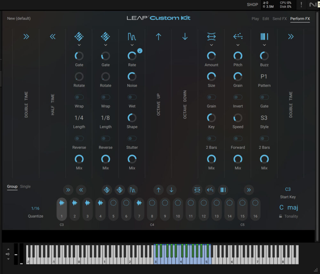Expand the chevron under the Buzz bars icon

(x=264, y=45)
